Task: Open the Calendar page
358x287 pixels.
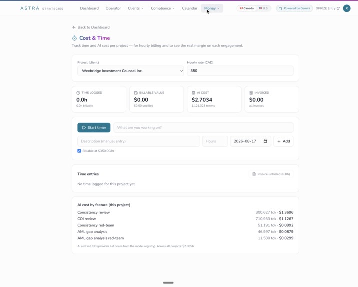Action: click(x=189, y=8)
